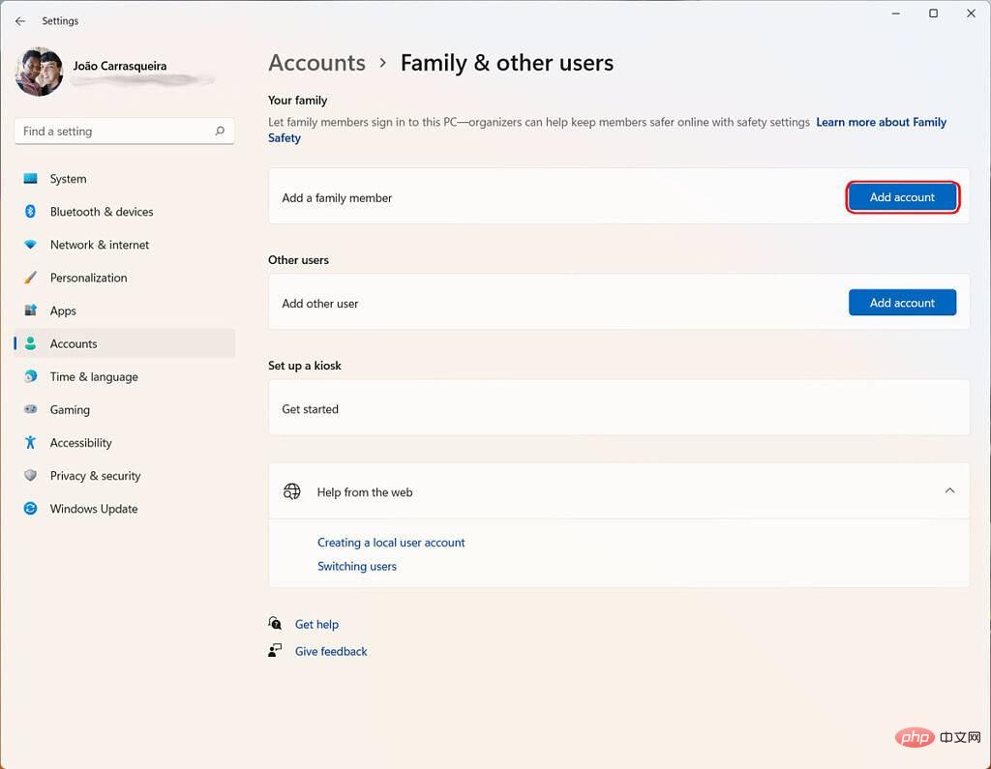Click the Privacy & security shield icon
This screenshot has height=769, width=991.
31,476
